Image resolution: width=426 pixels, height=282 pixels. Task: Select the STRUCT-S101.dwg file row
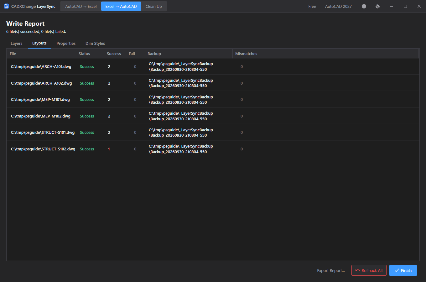(213, 132)
